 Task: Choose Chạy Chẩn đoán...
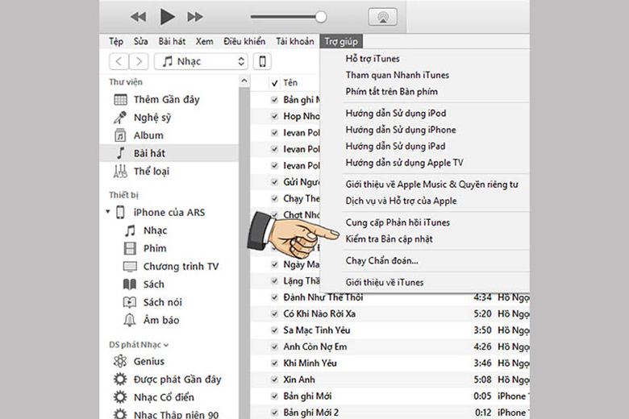[x=382, y=260]
